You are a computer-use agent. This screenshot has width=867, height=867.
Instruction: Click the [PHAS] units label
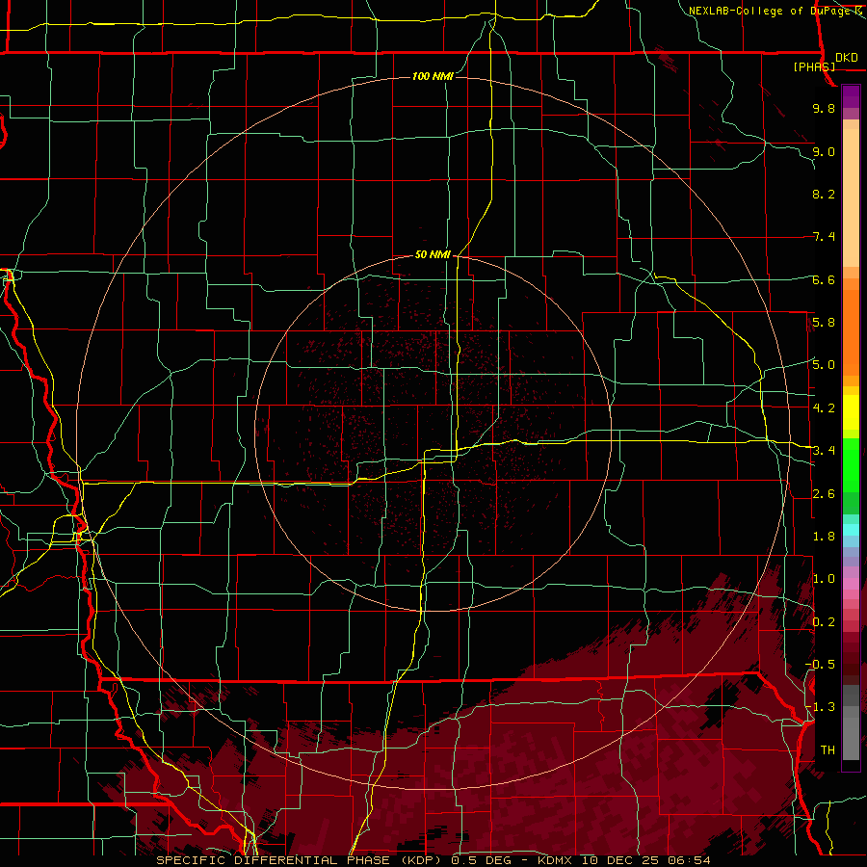click(814, 66)
